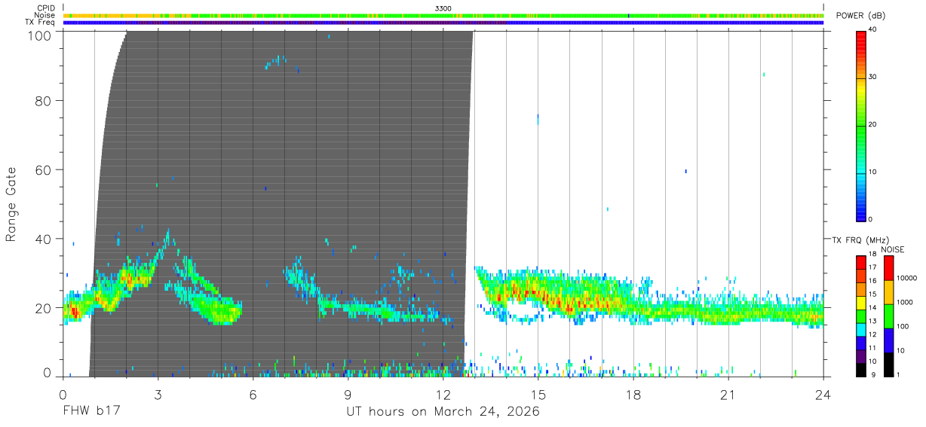Click y-axis tick label 60

43,170
